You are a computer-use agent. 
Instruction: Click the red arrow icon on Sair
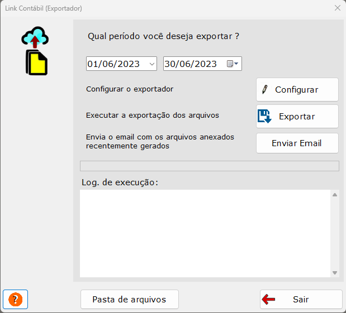coord(269,300)
